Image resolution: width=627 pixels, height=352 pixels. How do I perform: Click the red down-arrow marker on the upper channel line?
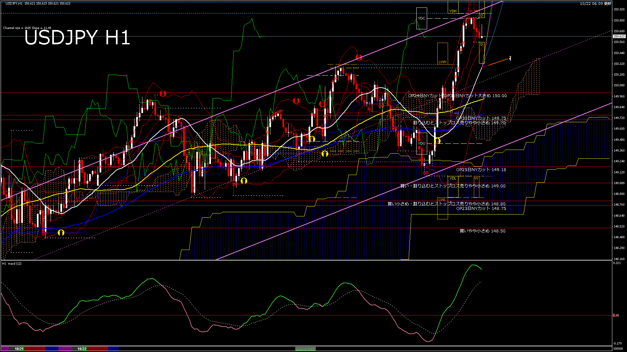(x=359, y=57)
